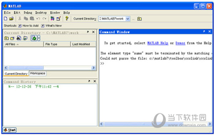Redo last action

44,19
